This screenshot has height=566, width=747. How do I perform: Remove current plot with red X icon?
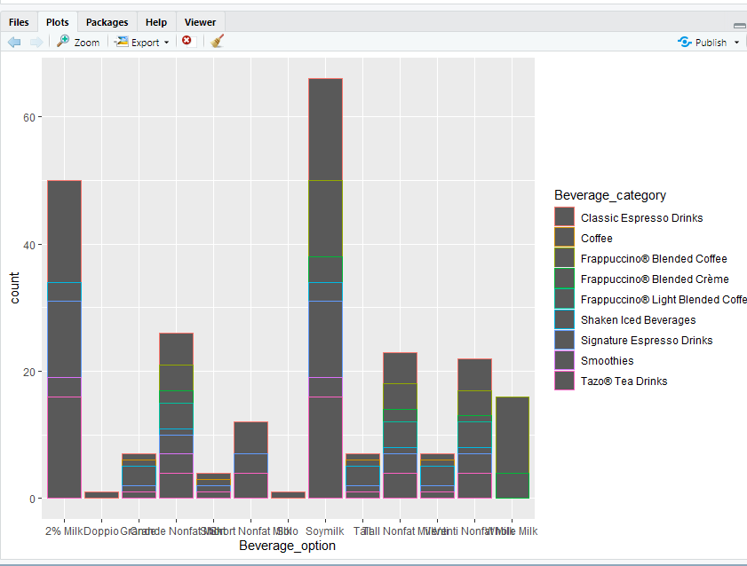(187, 41)
